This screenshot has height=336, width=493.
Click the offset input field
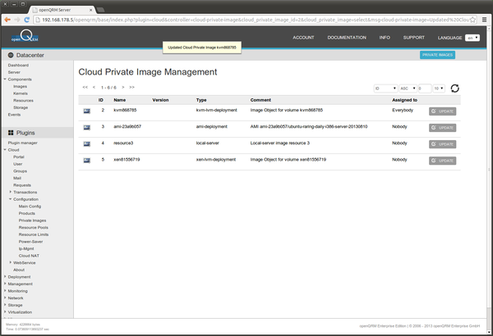425,89
